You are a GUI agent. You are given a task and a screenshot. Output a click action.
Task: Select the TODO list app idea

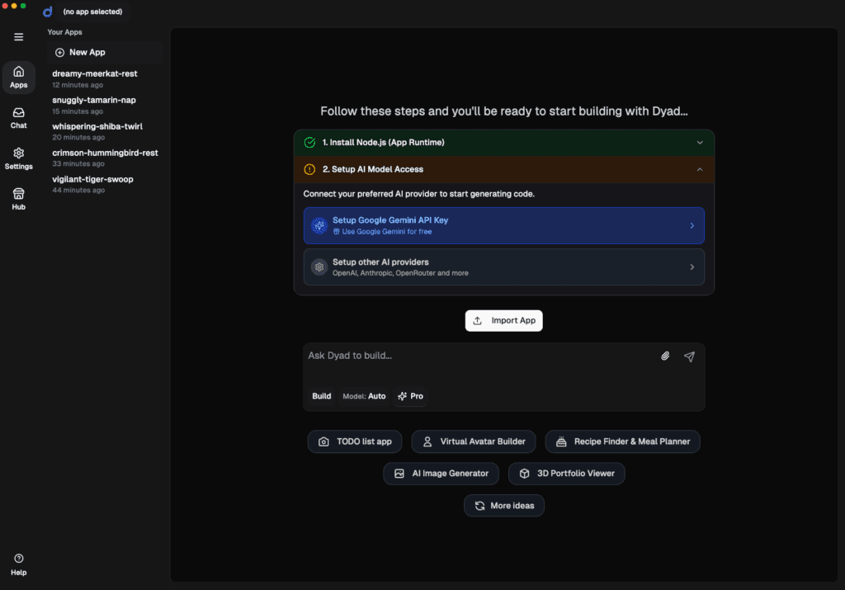point(355,441)
